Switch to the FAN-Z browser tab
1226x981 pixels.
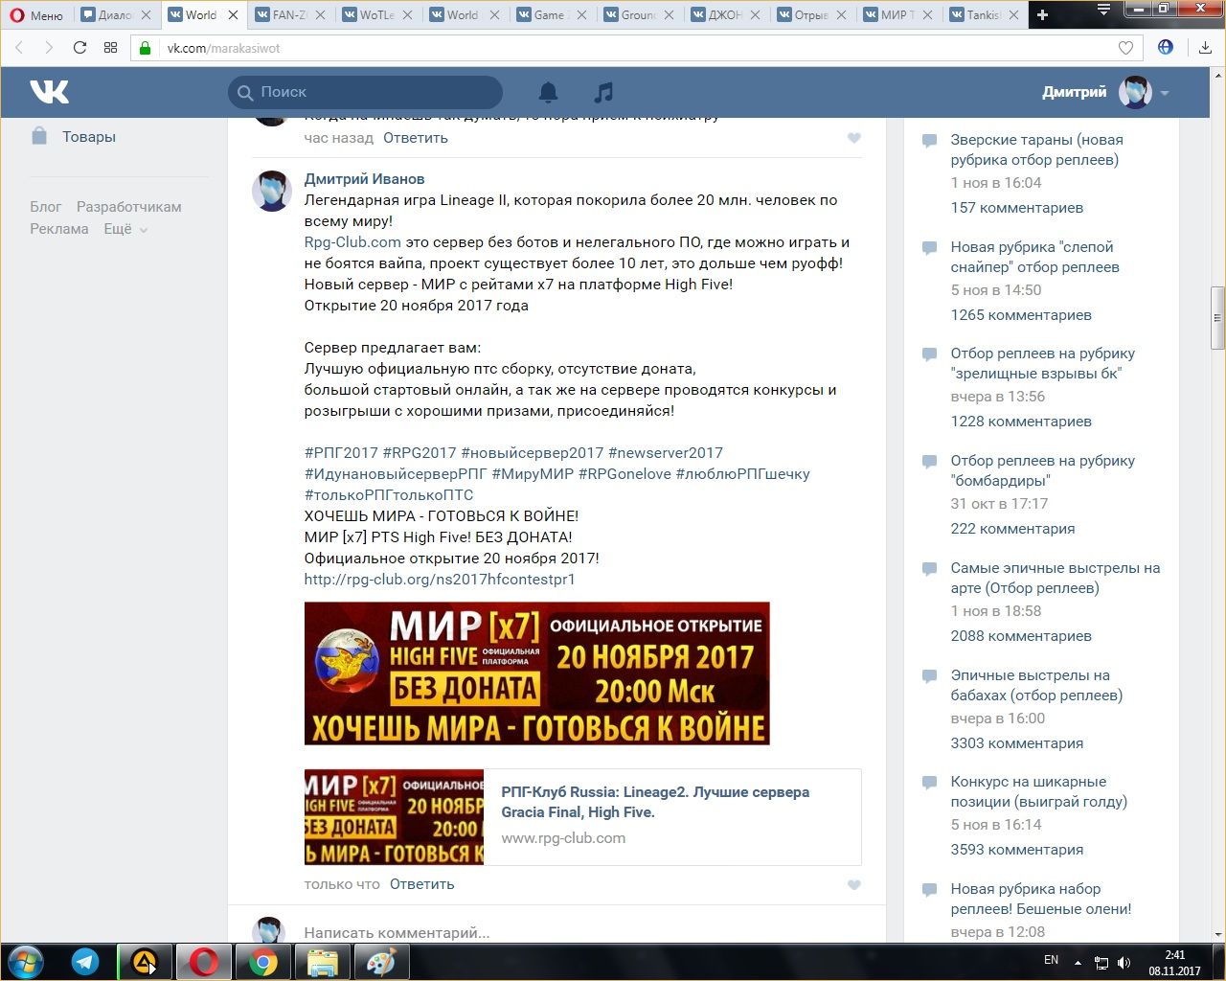pyautogui.click(x=288, y=14)
